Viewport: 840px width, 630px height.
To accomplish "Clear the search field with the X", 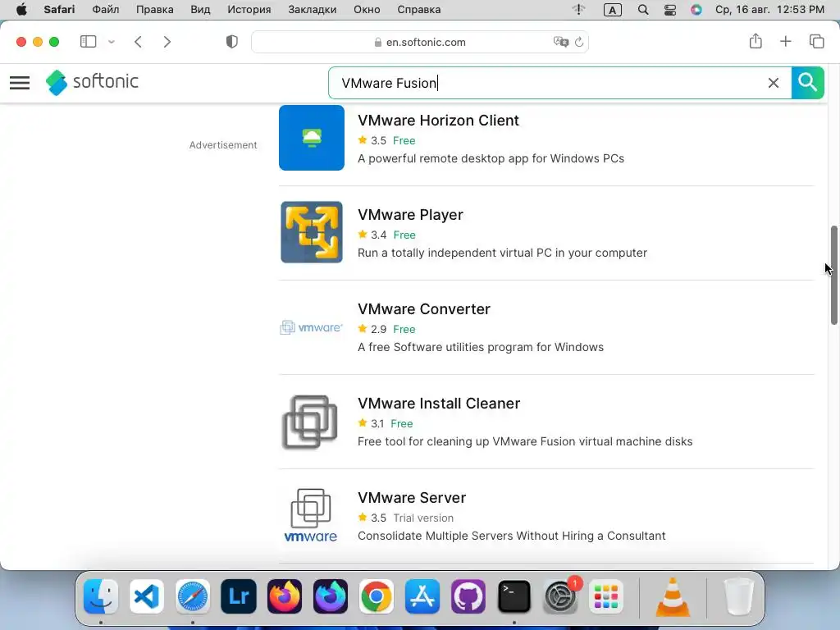I will (x=773, y=83).
